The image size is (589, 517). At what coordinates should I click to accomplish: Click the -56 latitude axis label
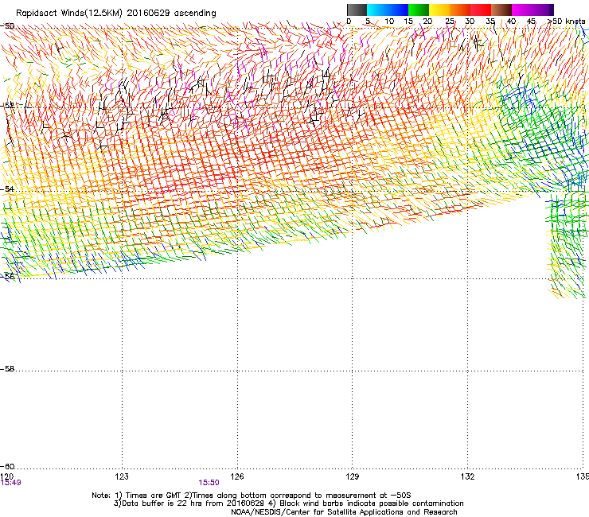[x=7, y=276]
